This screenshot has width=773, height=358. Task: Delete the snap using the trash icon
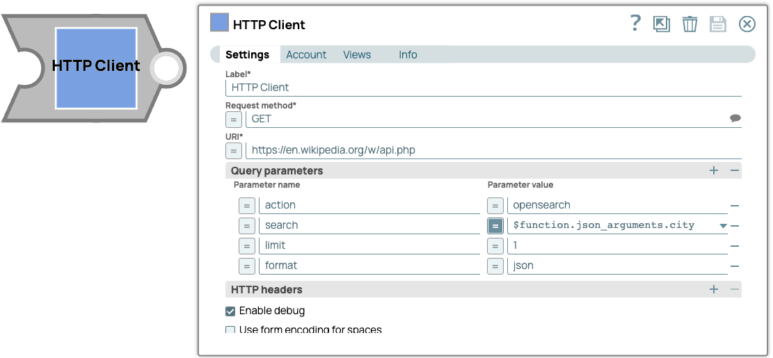coord(690,24)
